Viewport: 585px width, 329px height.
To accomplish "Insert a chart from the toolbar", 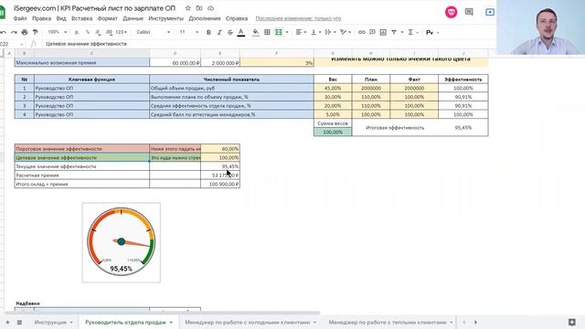I will click(383, 33).
